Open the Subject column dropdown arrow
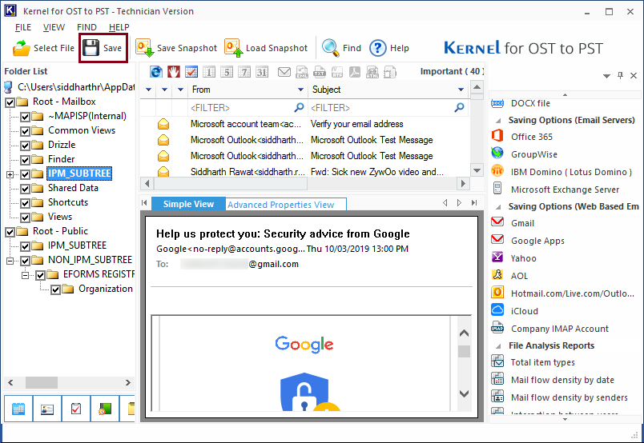The height and width of the screenshot is (443, 644). coord(461,90)
